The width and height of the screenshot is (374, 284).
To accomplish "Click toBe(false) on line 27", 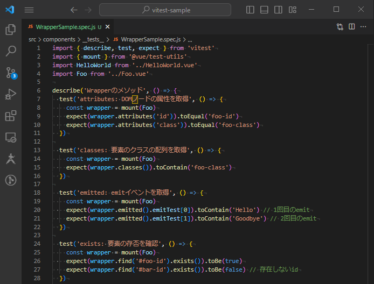I will click(x=226, y=269).
